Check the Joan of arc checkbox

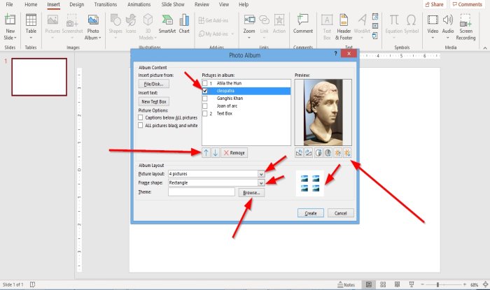tap(205, 106)
